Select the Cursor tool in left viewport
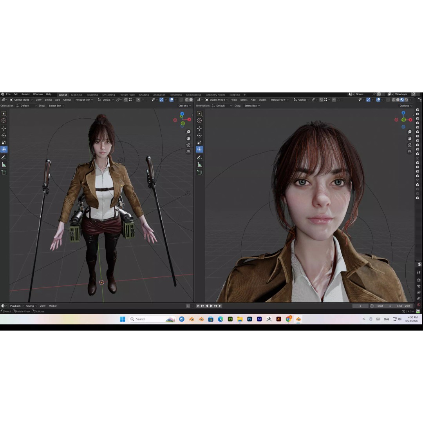The width and height of the screenshot is (423, 423). pos(4,121)
